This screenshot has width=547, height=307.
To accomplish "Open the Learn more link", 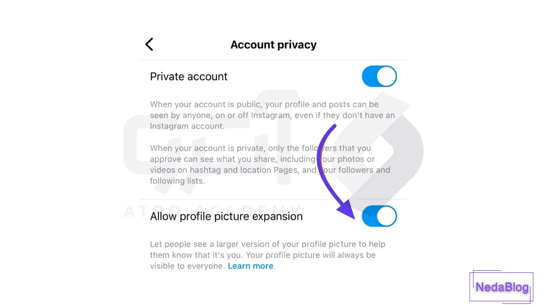I will pos(250,266).
